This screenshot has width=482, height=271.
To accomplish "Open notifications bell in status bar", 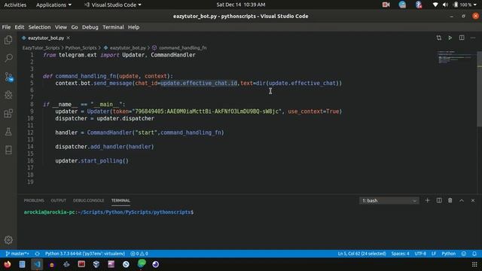I will point(474,254).
